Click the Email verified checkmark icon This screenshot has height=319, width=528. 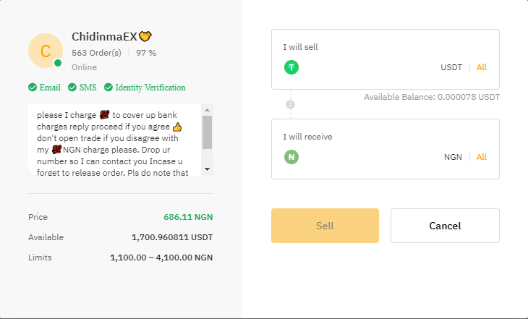tap(33, 88)
